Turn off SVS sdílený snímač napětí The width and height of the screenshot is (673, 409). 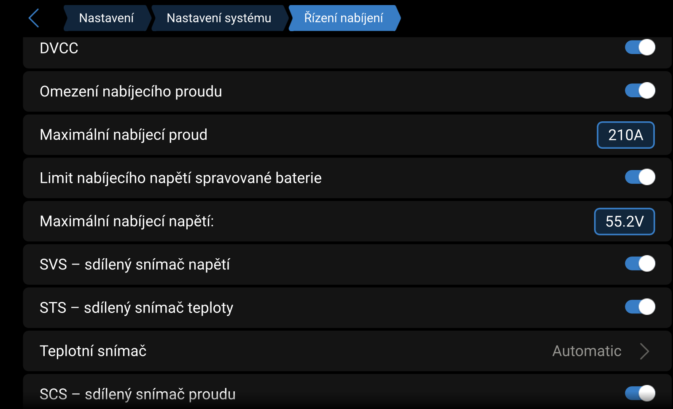pyautogui.click(x=640, y=264)
